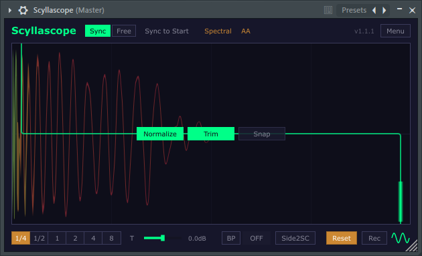Select 4 bar time window
This screenshot has height=256, width=422.
[x=93, y=238]
